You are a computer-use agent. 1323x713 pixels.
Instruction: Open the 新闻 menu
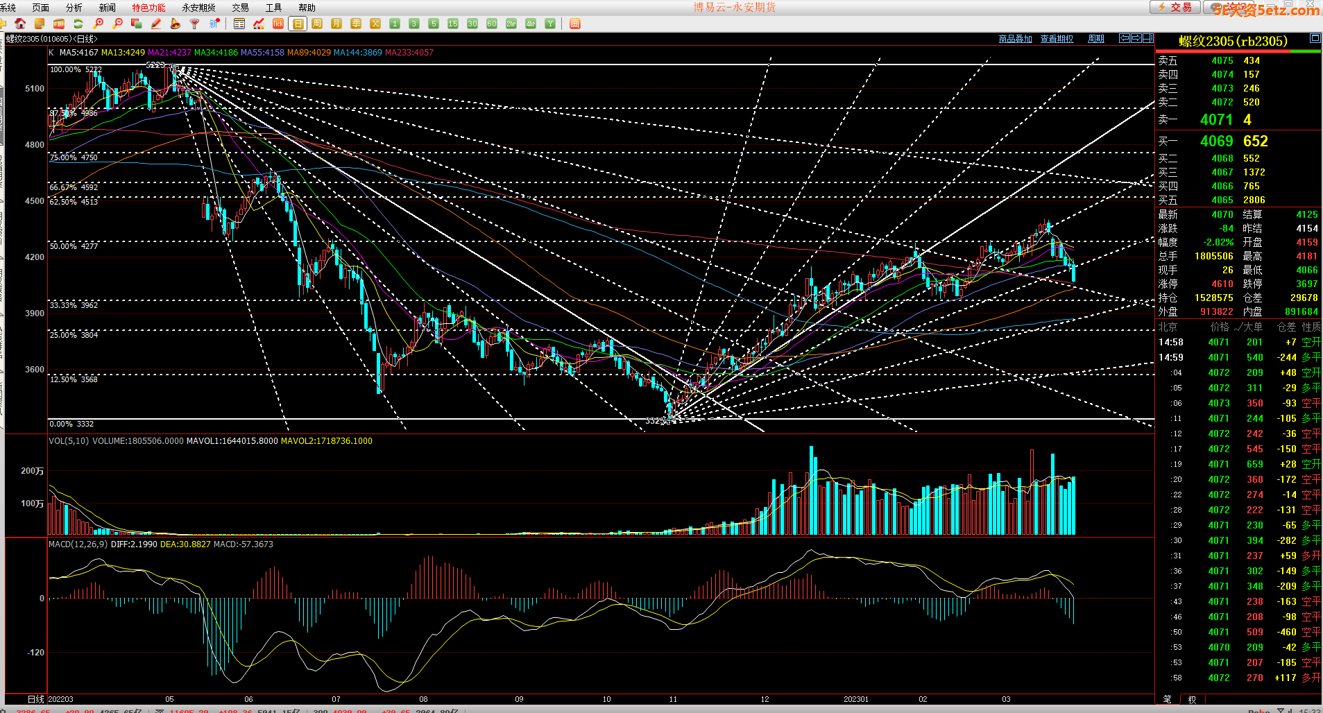108,8
